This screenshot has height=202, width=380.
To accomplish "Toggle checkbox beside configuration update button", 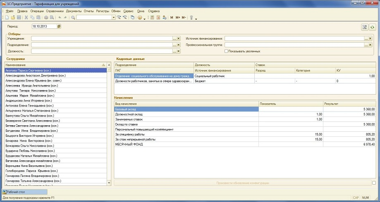I will 374,183.
